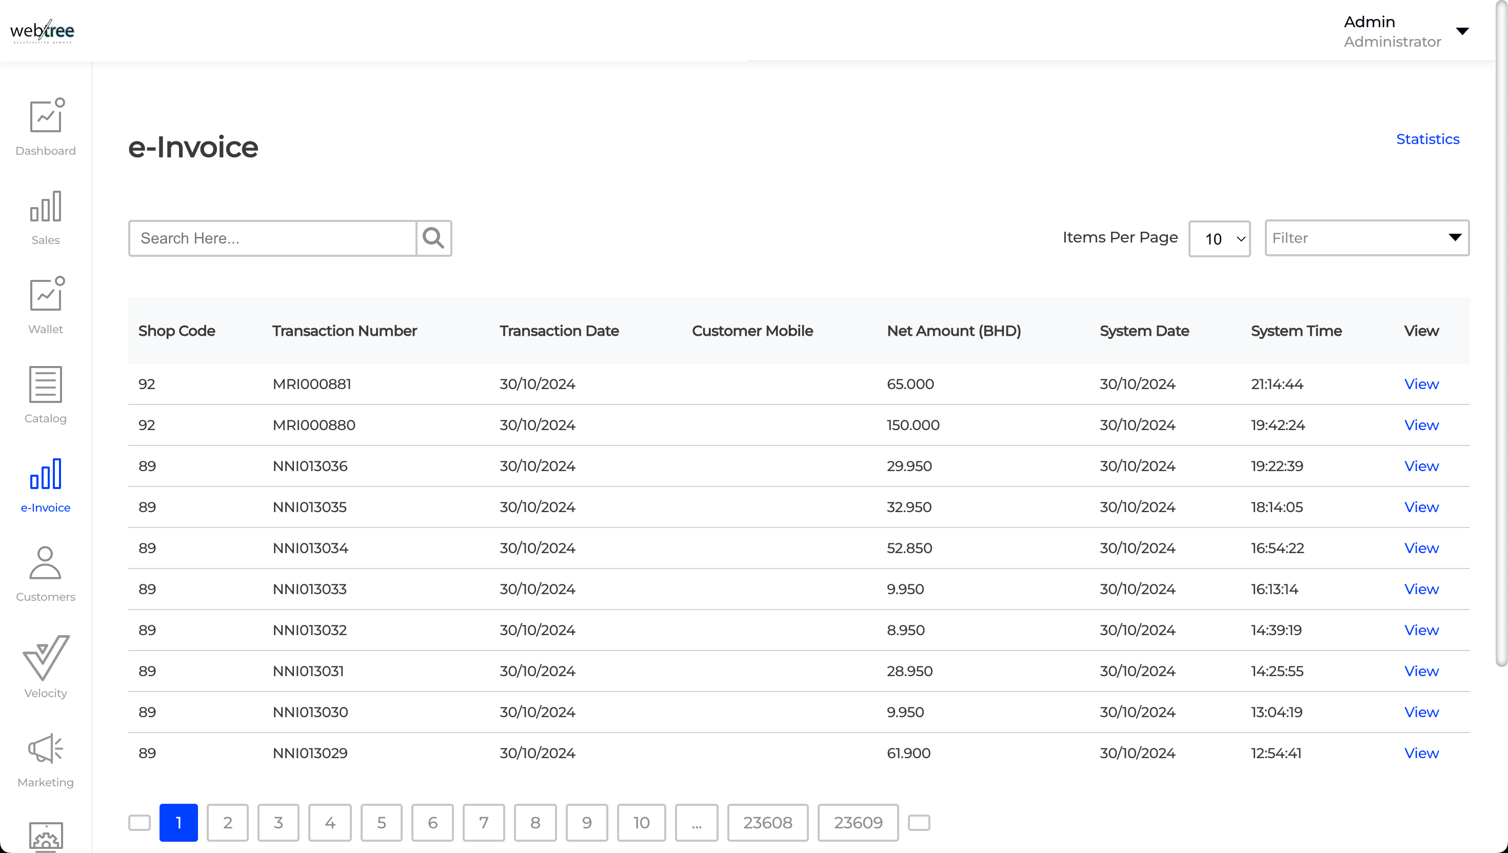Click the Shop Code column header
This screenshot has width=1508, height=853.
(x=177, y=331)
